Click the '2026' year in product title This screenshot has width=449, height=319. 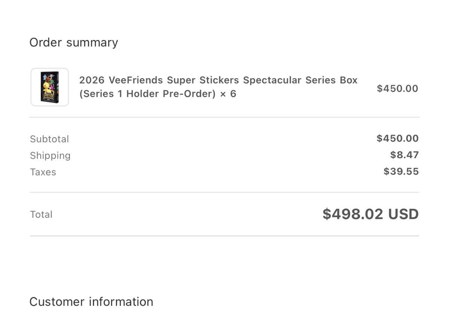92,80
